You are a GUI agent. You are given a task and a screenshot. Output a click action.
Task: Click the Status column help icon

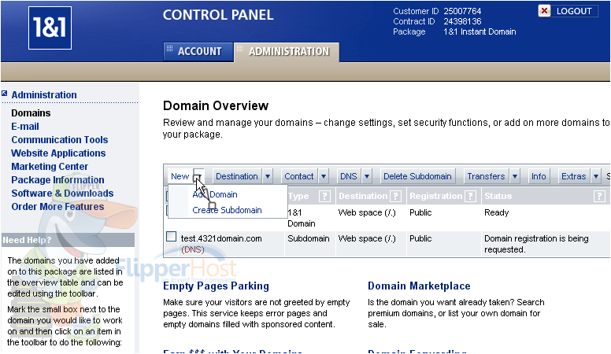click(599, 196)
